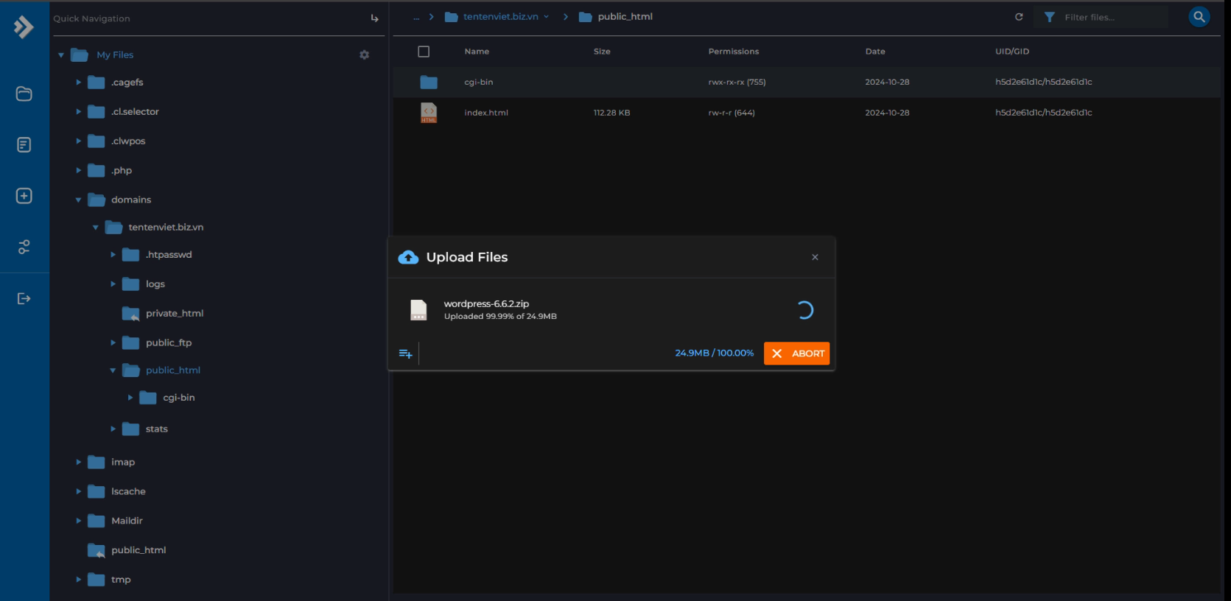
Task: Expand the logs folder
Action: tap(113, 284)
